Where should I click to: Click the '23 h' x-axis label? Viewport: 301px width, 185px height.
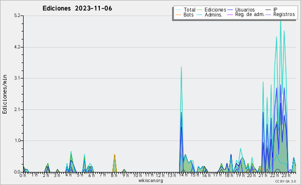click(285, 175)
